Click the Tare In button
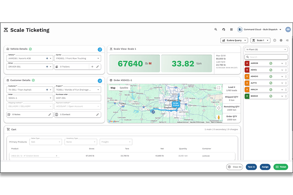The height and width of the screenshot is (195, 293). [251, 167]
